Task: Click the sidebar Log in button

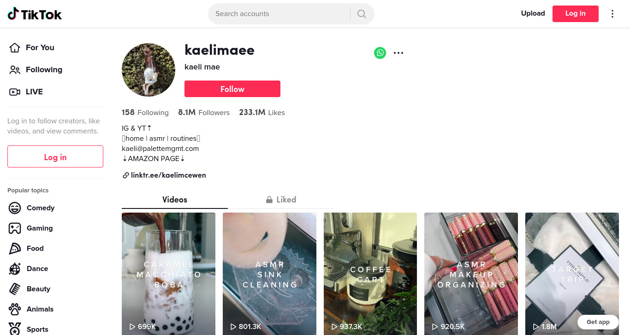Action: pos(55,156)
